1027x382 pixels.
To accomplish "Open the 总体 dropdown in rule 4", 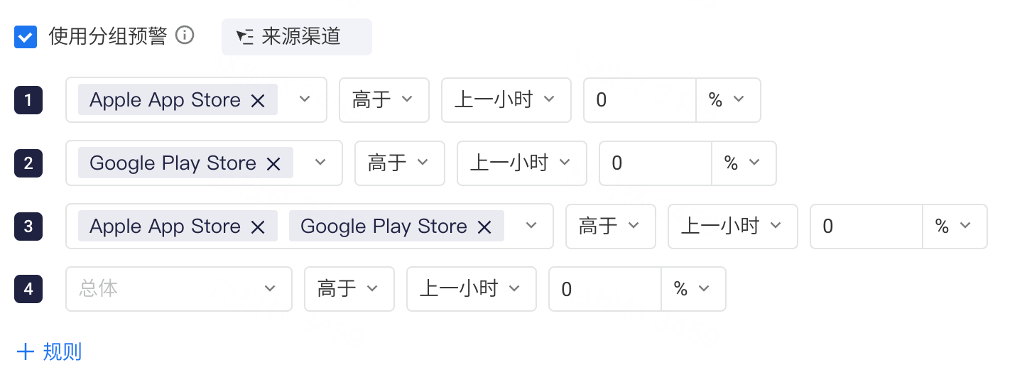I will [179, 289].
